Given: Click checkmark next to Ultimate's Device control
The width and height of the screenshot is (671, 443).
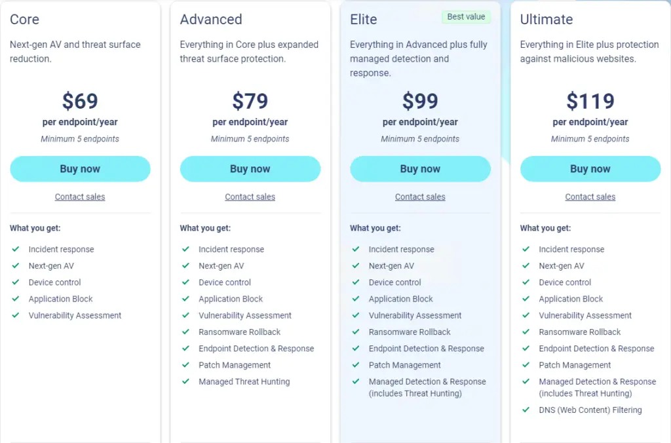Looking at the screenshot, I should point(526,282).
